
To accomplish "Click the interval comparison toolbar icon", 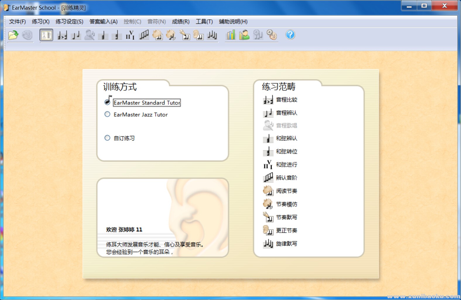I will pos(62,35).
